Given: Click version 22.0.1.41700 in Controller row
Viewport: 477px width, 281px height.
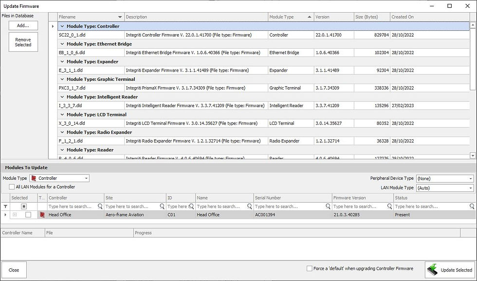Looking at the screenshot, I should [334, 35].
